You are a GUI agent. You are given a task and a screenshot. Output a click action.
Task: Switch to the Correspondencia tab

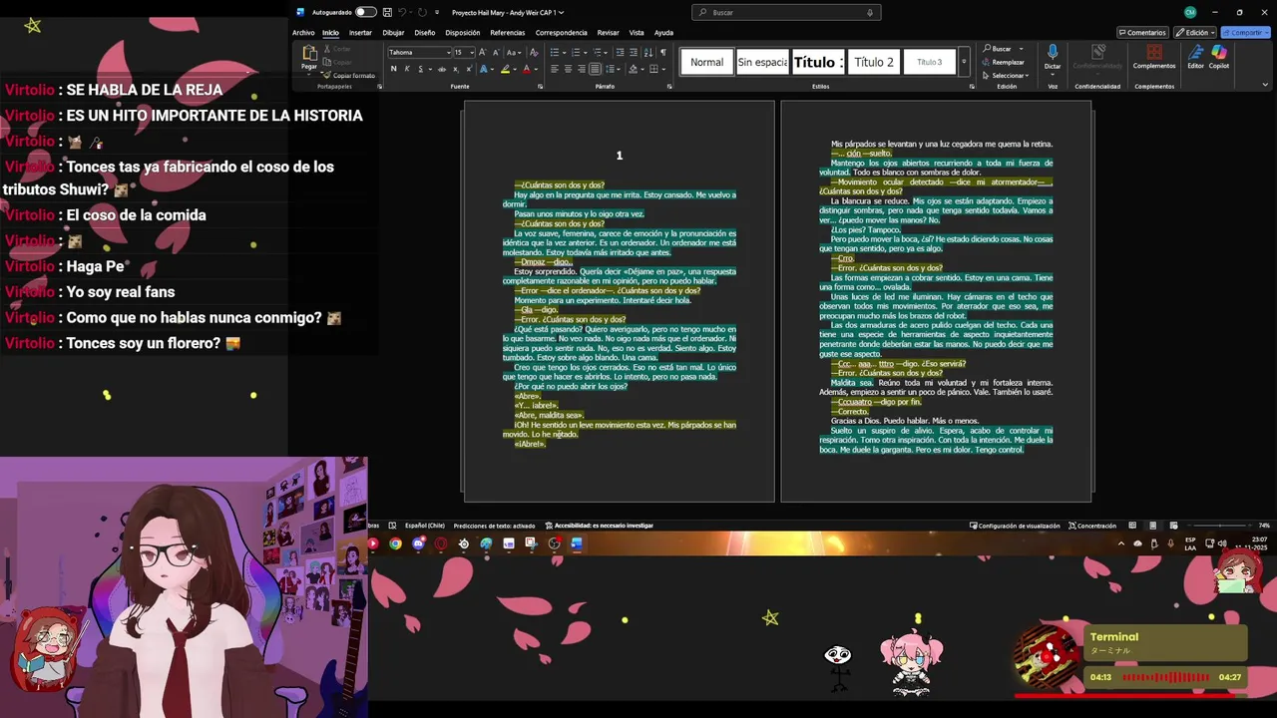pos(561,32)
